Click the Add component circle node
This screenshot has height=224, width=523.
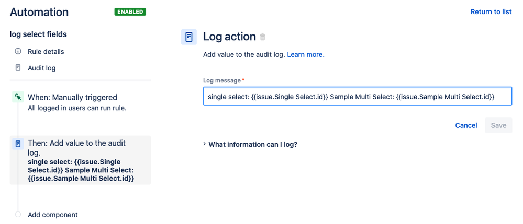pos(18,215)
